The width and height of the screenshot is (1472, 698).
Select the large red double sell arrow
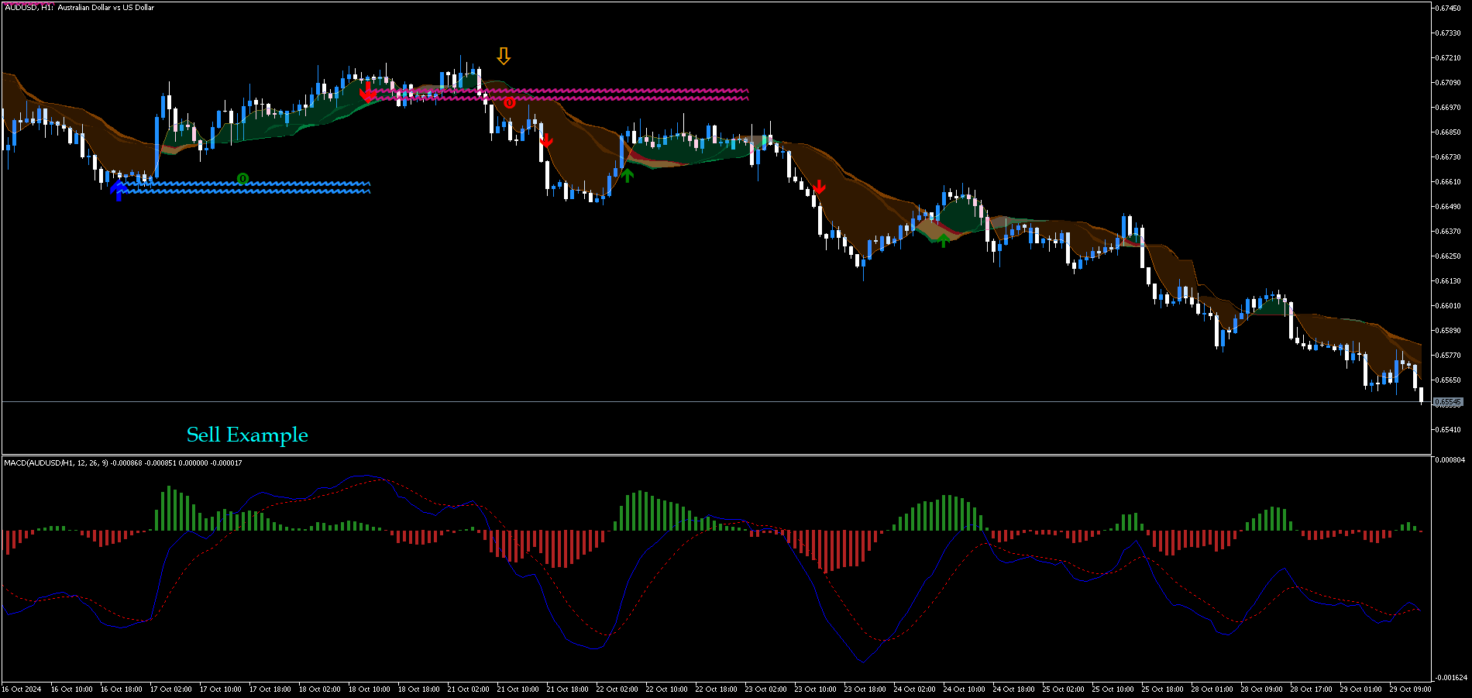click(x=368, y=93)
